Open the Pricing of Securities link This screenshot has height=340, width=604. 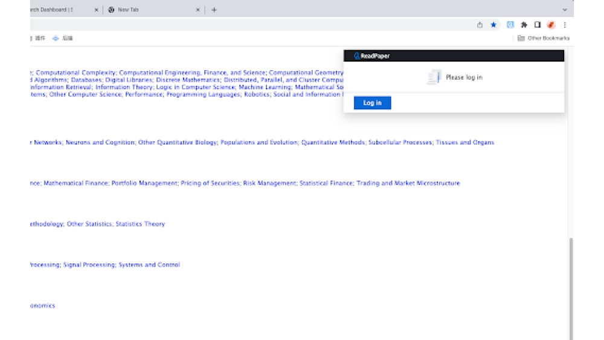[x=210, y=183]
